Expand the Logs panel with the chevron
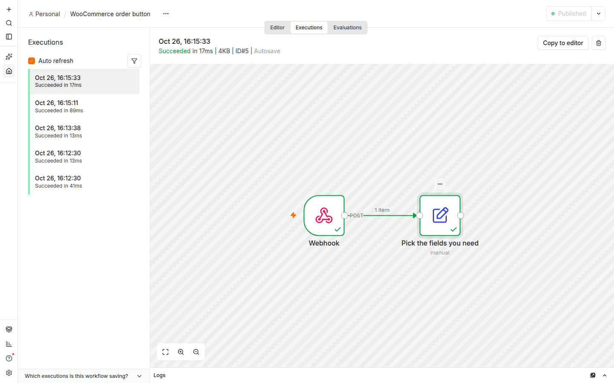614x383 pixels. 605,375
